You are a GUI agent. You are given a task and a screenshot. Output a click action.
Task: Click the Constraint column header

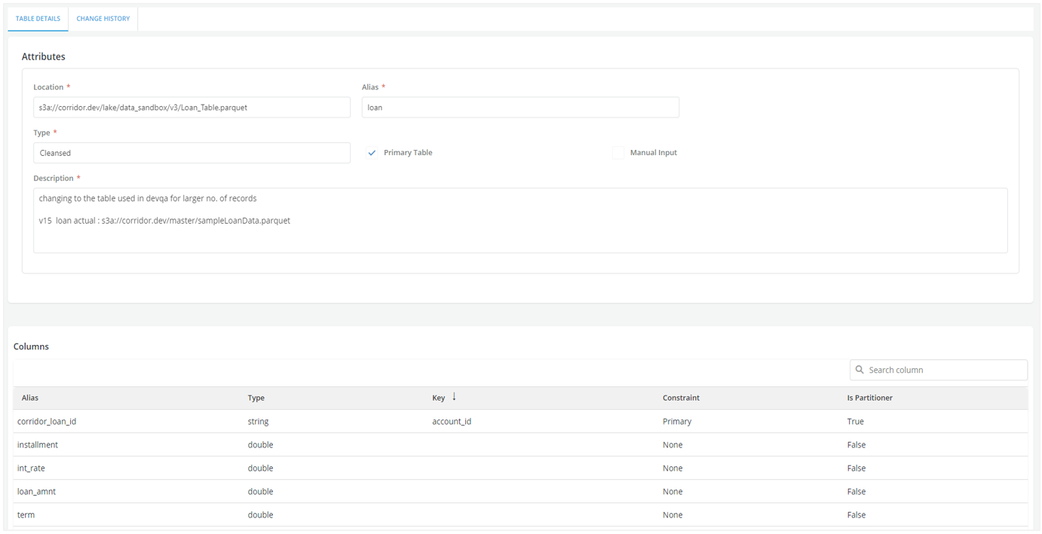tap(681, 398)
